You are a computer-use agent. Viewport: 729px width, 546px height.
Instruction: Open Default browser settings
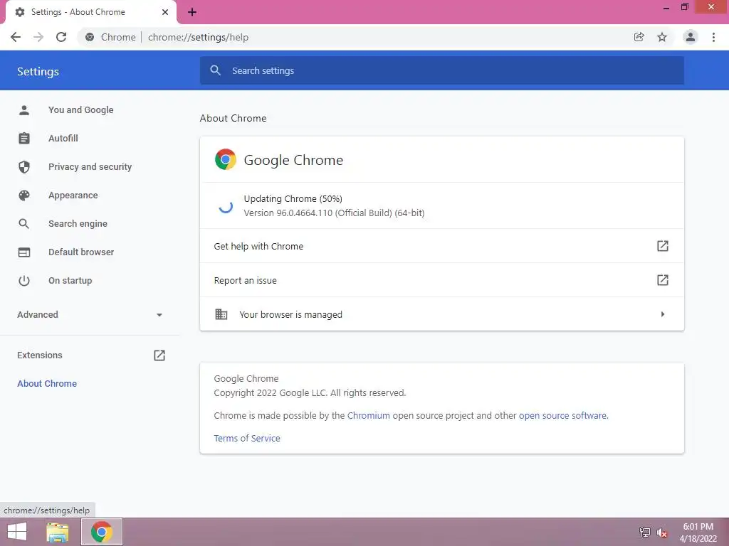81,252
